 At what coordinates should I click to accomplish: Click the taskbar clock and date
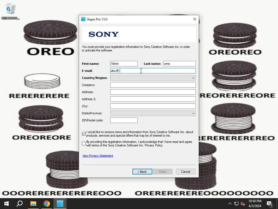click(x=255, y=204)
